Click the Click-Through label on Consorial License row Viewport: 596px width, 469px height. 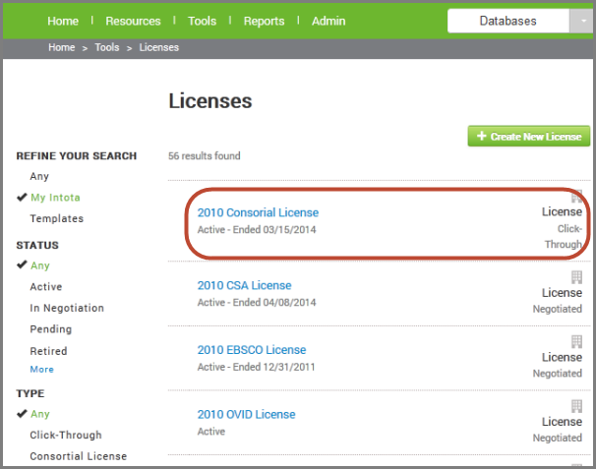tap(564, 236)
